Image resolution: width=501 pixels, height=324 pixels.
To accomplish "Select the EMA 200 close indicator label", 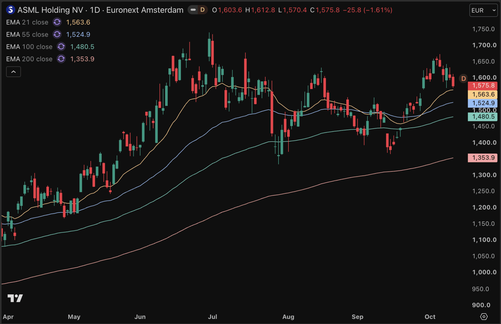I will pyautogui.click(x=29, y=59).
